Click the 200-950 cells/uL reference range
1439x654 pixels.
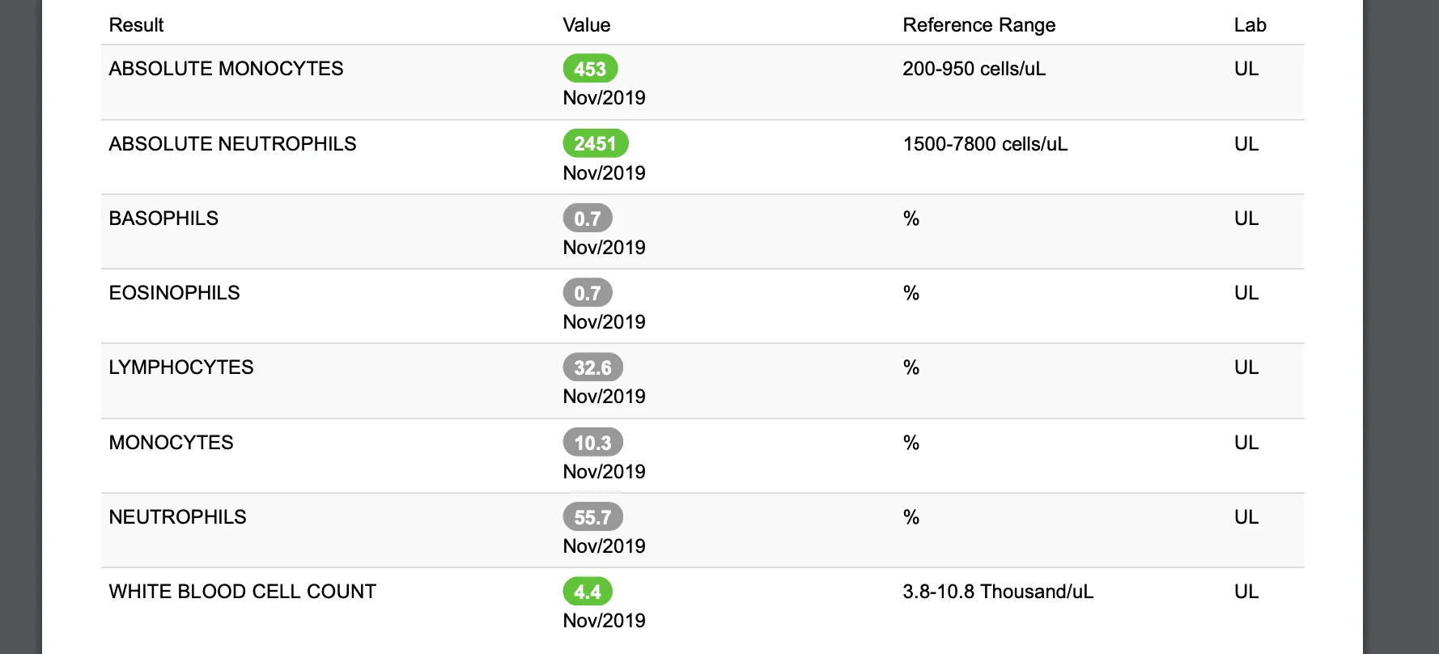(x=974, y=69)
